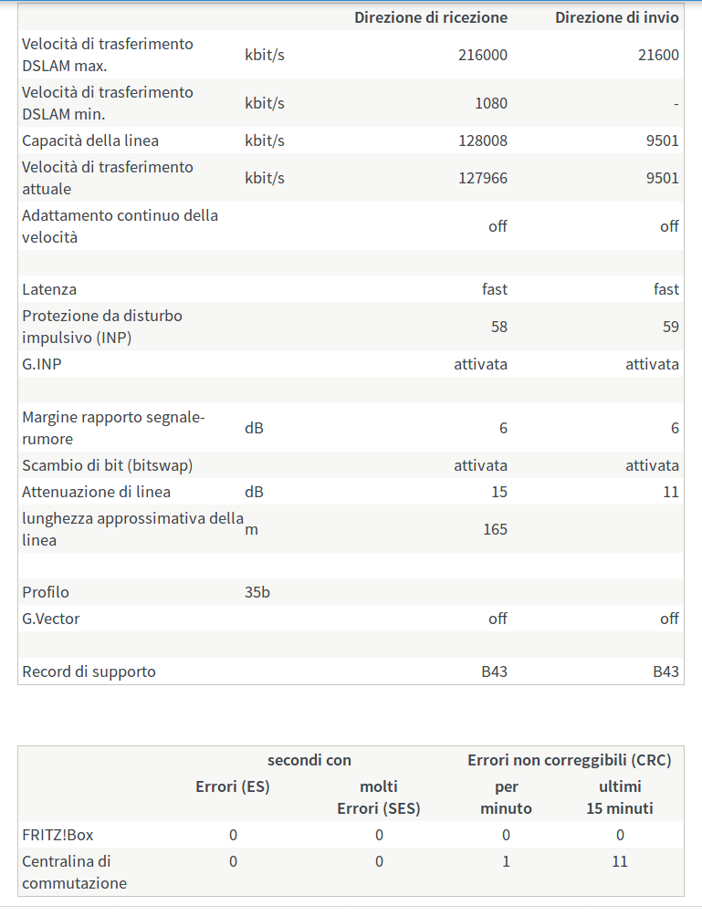
Task: Select the last-15-minutes CRC value 11
Action: tap(620, 861)
